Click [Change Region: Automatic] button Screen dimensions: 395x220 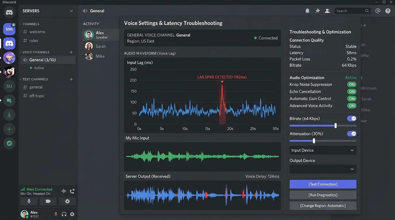click(x=323, y=206)
